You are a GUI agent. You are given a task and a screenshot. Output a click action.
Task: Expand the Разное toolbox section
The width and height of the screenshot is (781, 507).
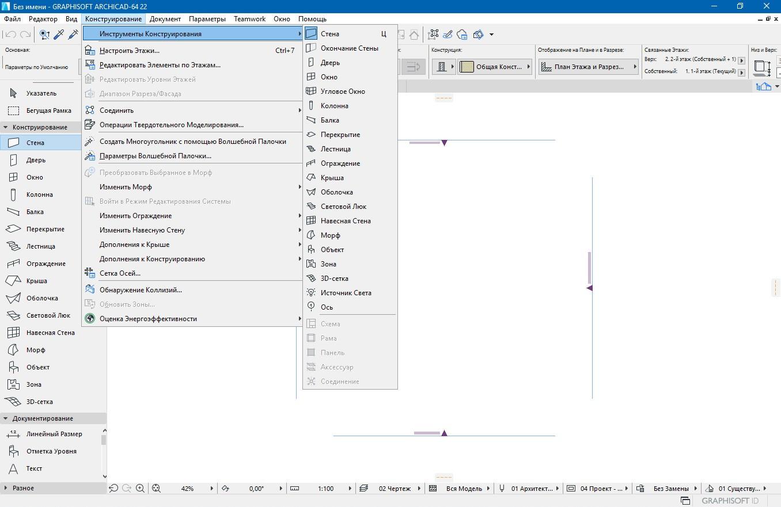(6, 488)
